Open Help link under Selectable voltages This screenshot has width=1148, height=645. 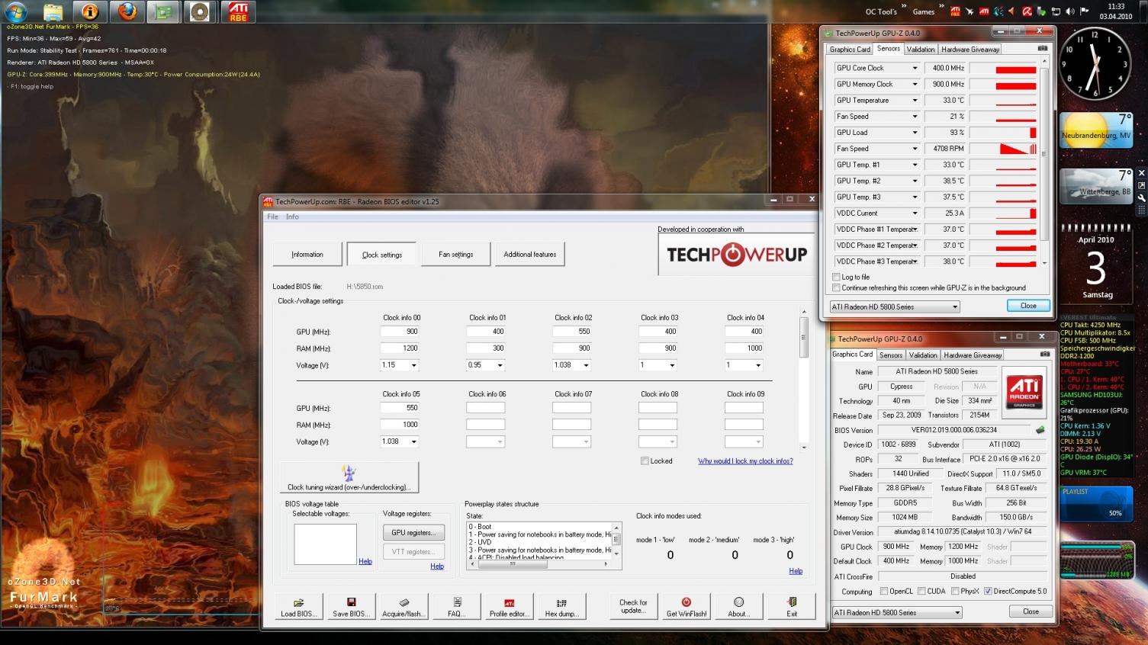[365, 561]
